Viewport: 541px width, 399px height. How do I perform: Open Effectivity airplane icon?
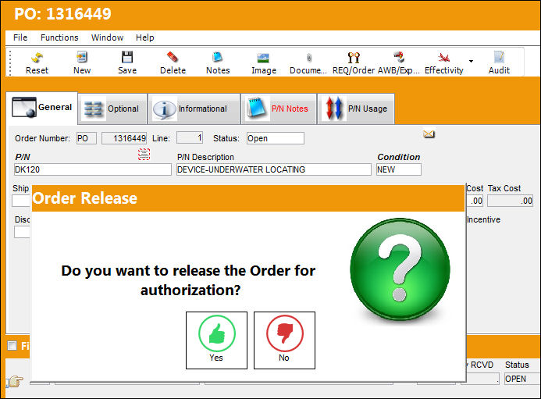(443, 62)
